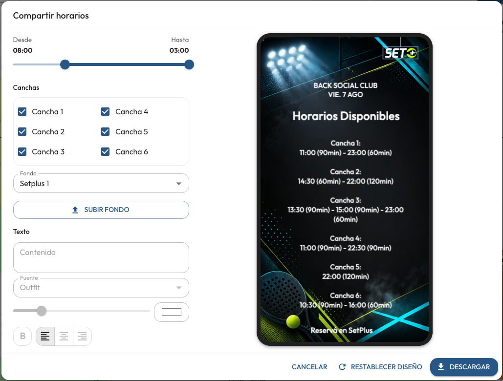
Task: Click the upload icon in Subir Fondo
Action: (75, 210)
